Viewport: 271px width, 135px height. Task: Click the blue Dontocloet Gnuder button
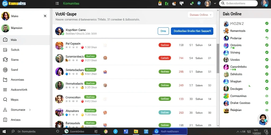coord(192,31)
